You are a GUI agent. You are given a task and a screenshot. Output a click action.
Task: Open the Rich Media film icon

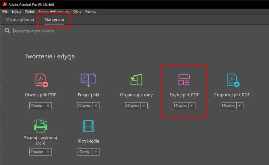tap(88, 126)
